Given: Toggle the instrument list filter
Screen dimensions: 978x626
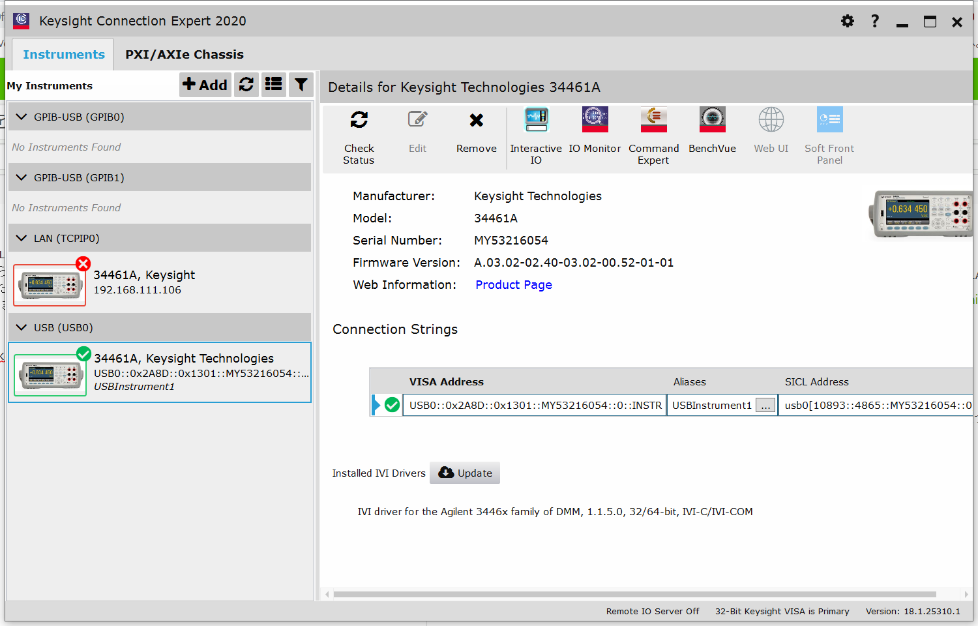Looking at the screenshot, I should coord(301,85).
